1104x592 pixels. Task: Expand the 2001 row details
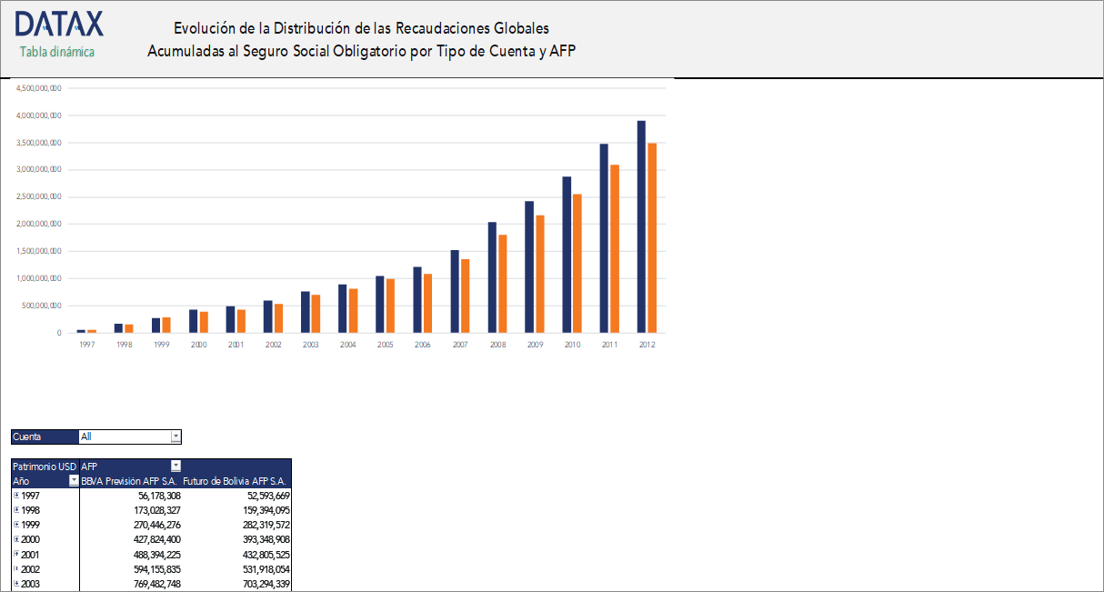pos(16,554)
